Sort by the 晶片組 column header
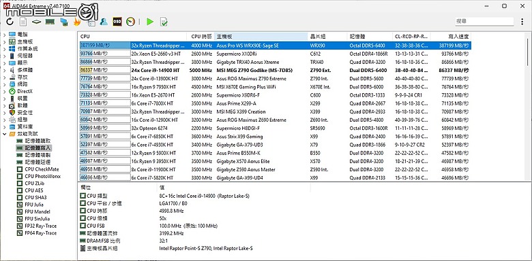 (327, 37)
